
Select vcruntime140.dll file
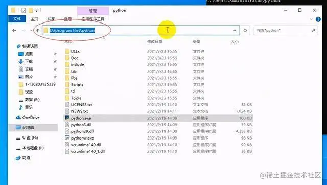coord(86,145)
